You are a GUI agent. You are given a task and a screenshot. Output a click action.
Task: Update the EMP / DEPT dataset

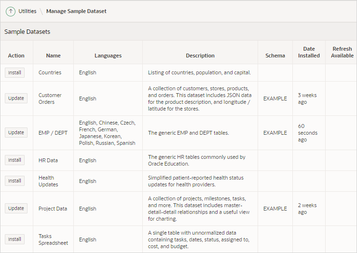(x=16, y=132)
